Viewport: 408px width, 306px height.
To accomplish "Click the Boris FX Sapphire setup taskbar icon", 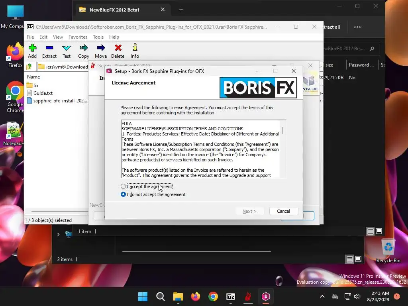I will [x=266, y=296].
